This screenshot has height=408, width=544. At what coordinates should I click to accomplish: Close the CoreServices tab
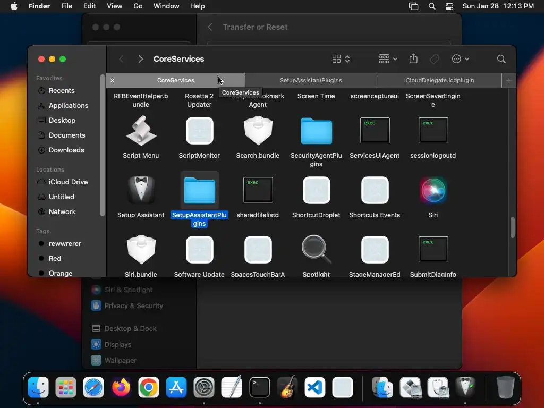point(113,80)
